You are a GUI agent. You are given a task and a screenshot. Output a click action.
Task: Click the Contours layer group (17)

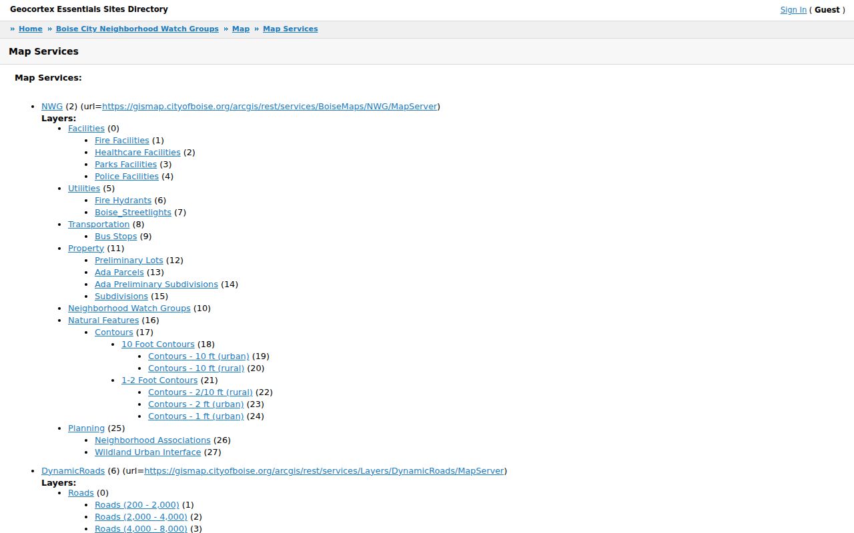click(x=114, y=332)
